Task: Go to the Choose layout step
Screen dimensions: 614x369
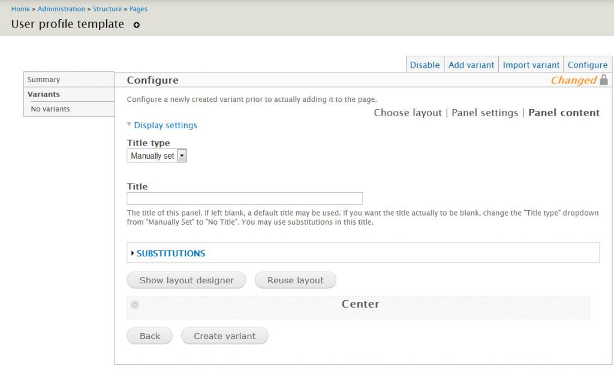Action: click(x=408, y=113)
